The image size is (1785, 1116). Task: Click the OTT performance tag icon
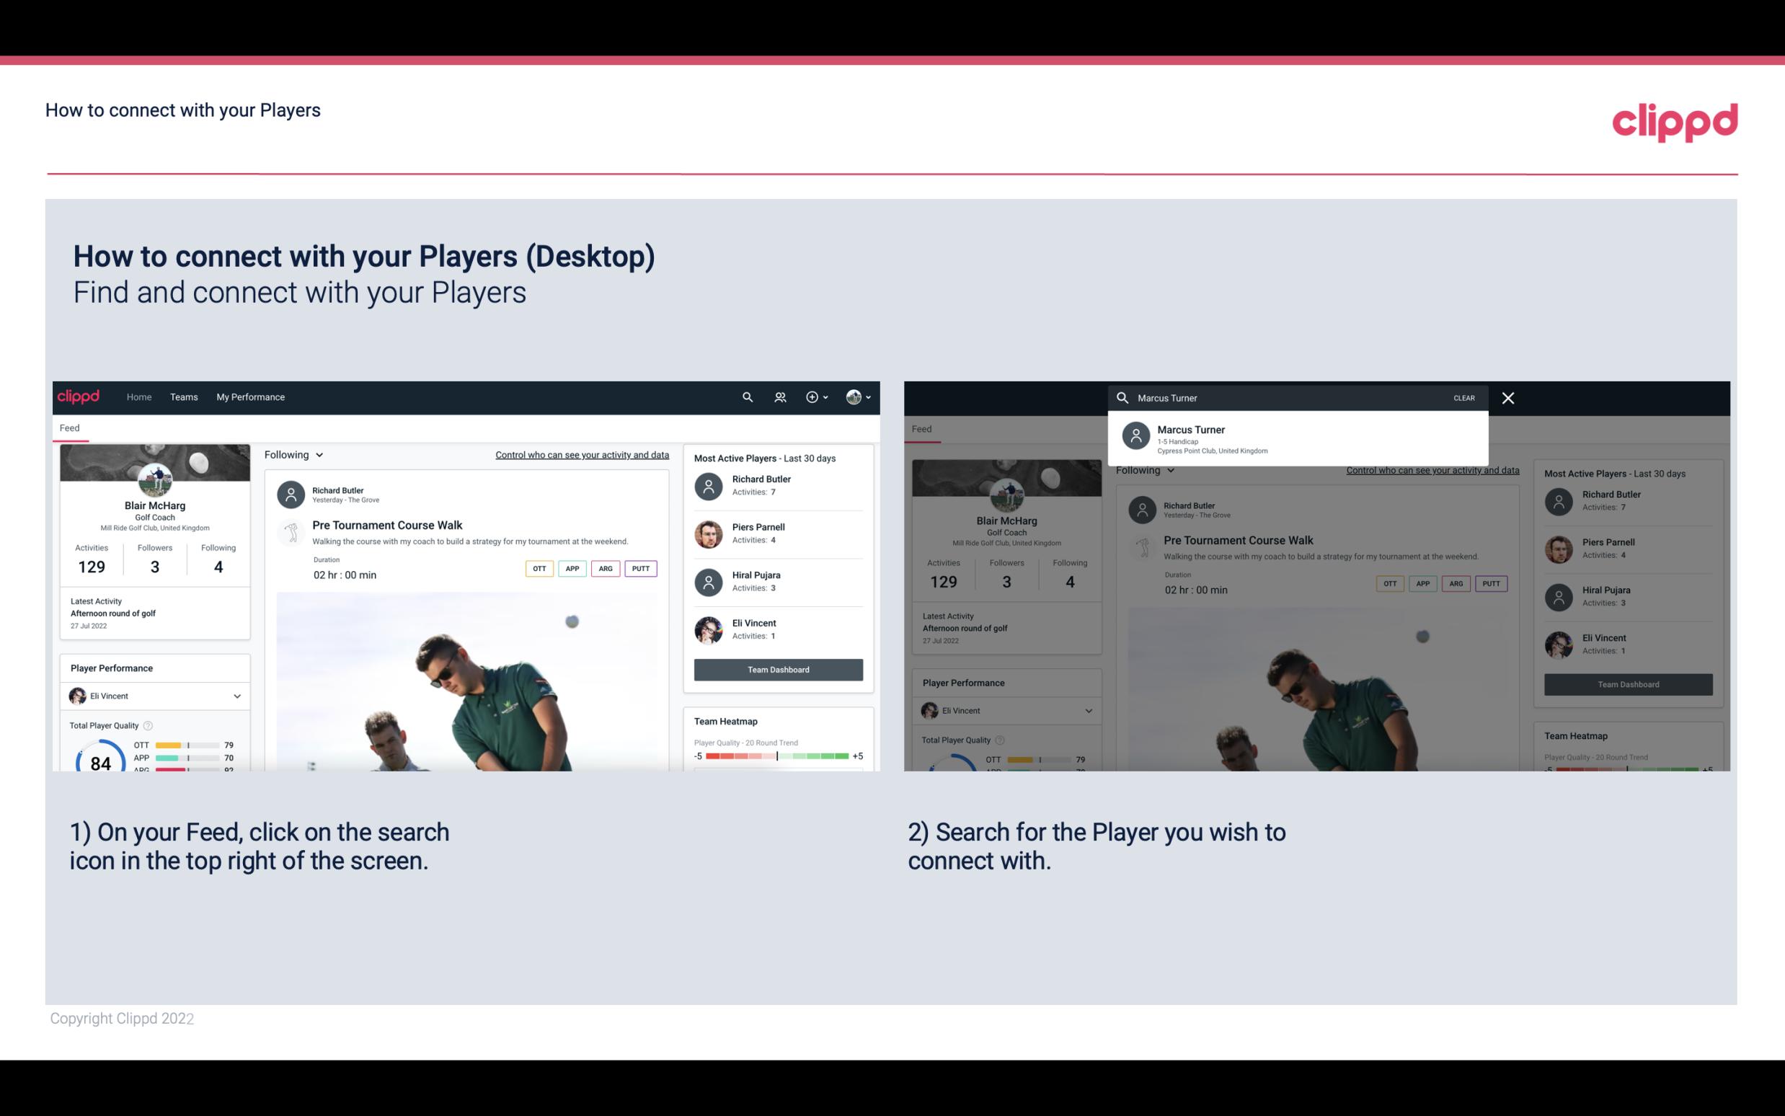[539, 568]
